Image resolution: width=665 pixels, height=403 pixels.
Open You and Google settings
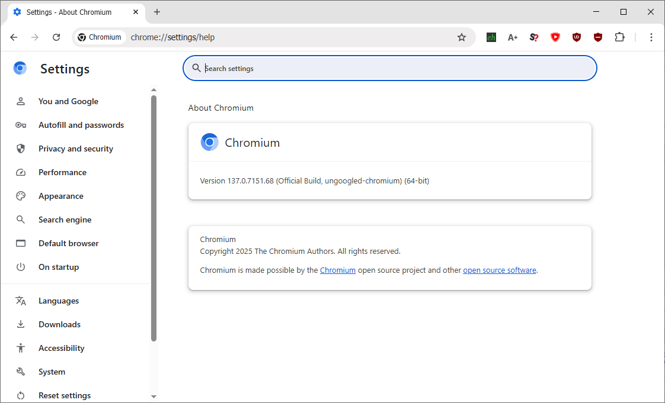pos(68,101)
